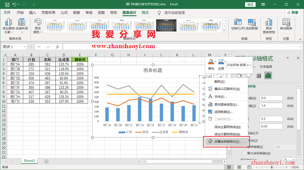Select the Sheet1 worksheet tab
This screenshot has height=170, width=304.
[x=29, y=161]
